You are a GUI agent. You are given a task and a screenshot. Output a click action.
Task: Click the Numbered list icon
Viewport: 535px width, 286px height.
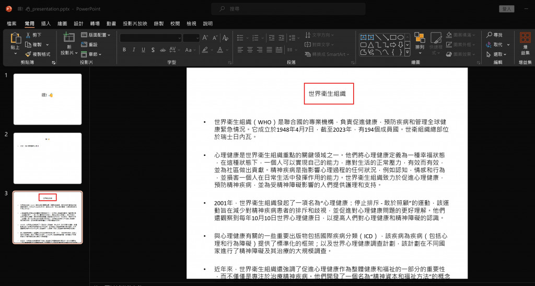coord(257,38)
